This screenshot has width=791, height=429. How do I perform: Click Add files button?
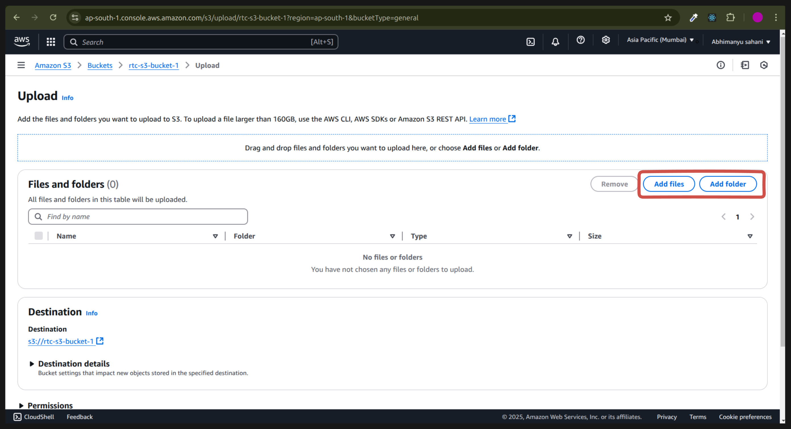click(x=669, y=184)
